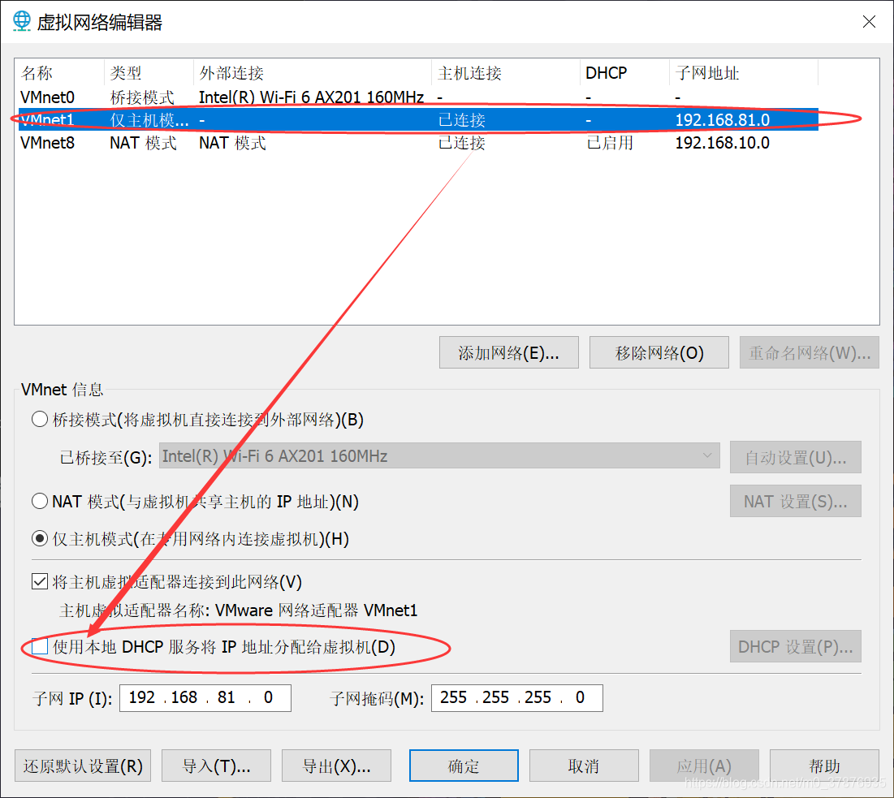Open DHCP 设置(P)... button
The width and height of the screenshot is (894, 798).
(x=796, y=646)
